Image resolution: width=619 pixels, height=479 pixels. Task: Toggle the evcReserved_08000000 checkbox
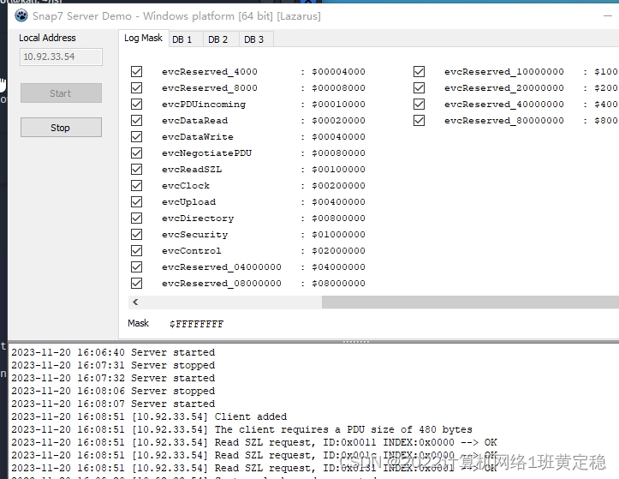[x=137, y=283]
